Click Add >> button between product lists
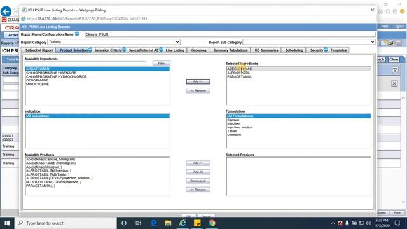This screenshot has width=407, height=229. coord(198,163)
